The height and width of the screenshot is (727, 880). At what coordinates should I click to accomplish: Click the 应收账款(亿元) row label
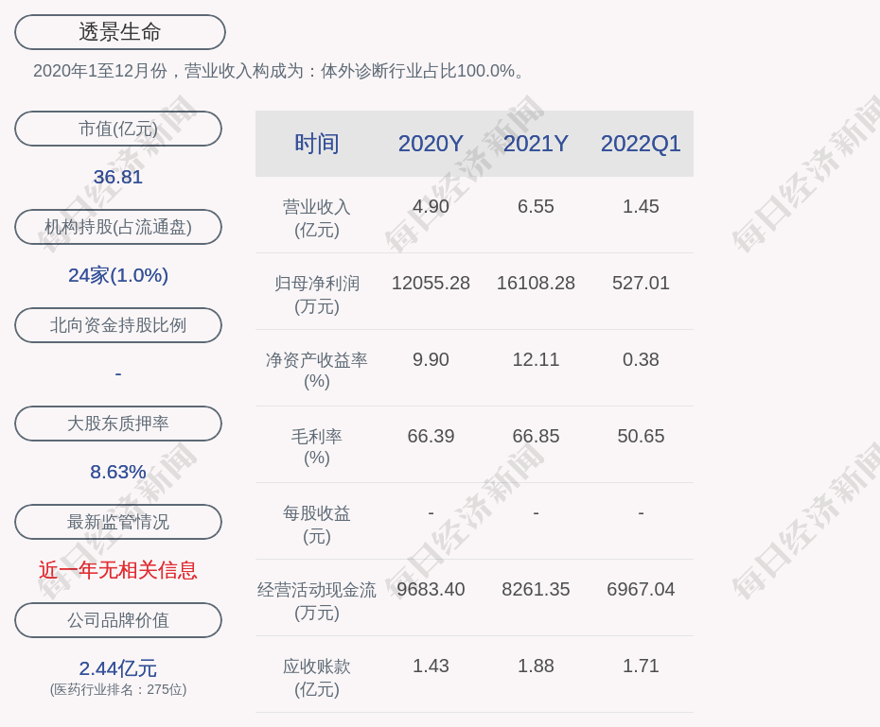(317, 678)
